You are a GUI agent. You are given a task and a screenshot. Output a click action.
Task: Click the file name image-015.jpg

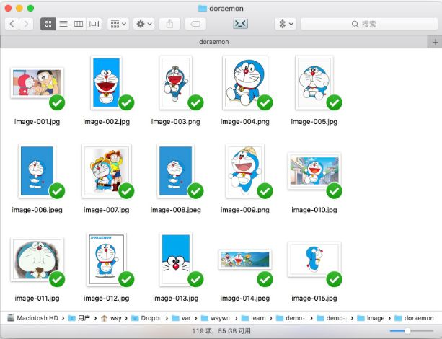(314, 299)
